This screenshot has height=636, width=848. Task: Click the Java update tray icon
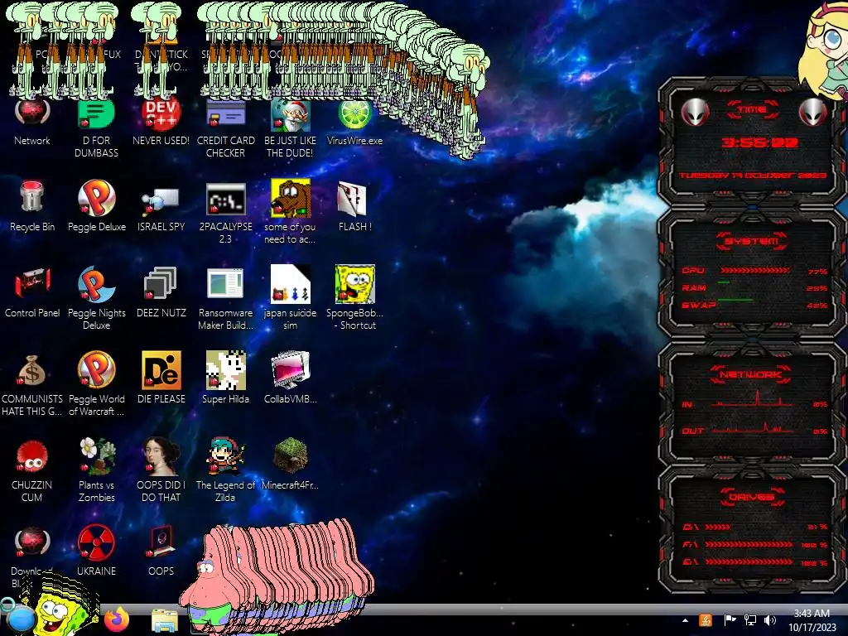click(x=706, y=620)
